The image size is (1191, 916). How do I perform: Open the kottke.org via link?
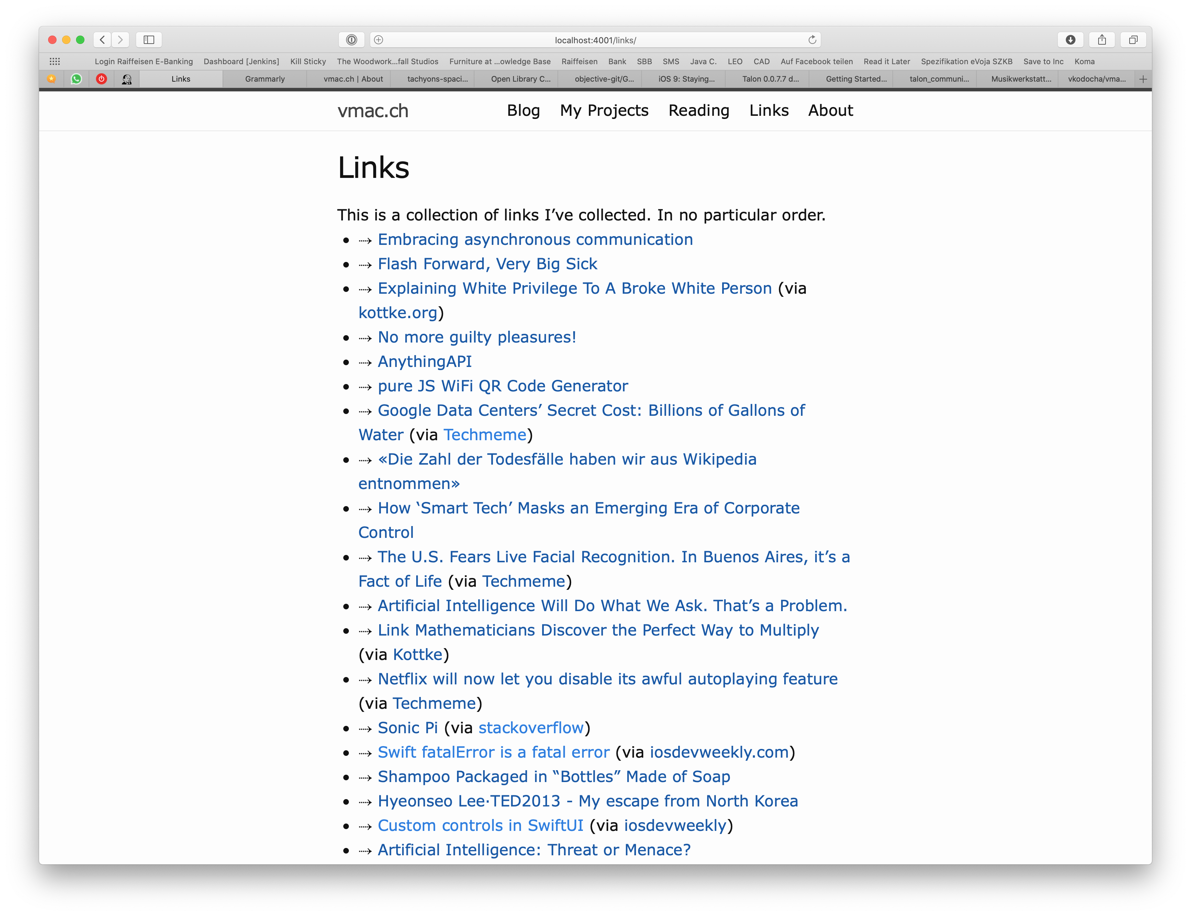click(x=398, y=313)
